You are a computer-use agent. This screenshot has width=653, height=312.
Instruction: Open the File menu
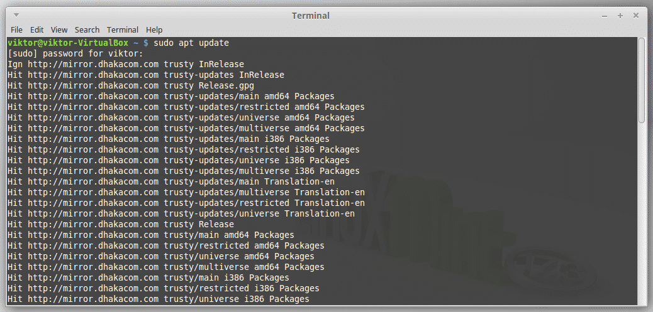(x=16, y=30)
